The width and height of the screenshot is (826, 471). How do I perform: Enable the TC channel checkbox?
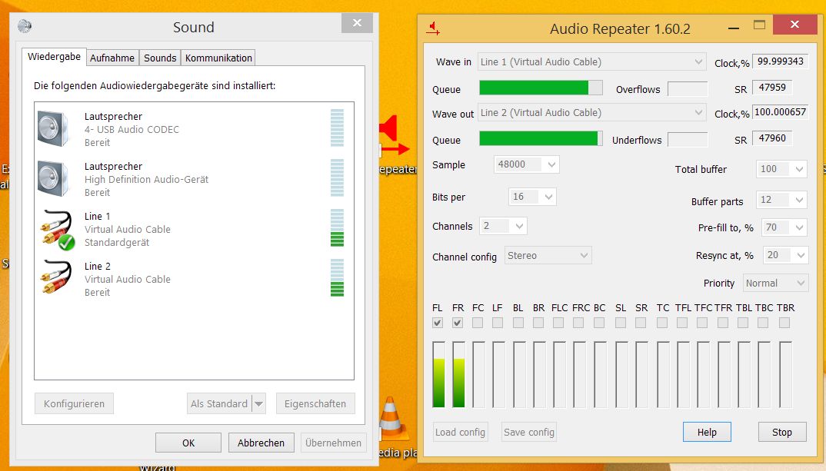click(x=662, y=323)
